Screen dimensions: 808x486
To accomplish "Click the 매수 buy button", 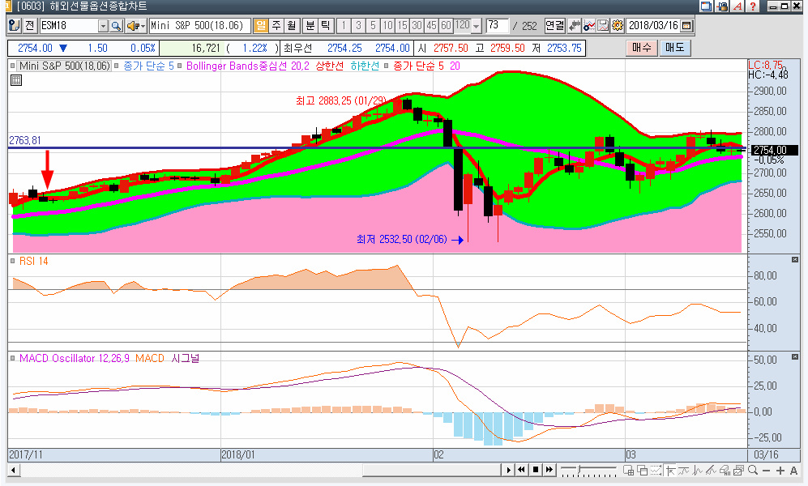I will point(642,48).
